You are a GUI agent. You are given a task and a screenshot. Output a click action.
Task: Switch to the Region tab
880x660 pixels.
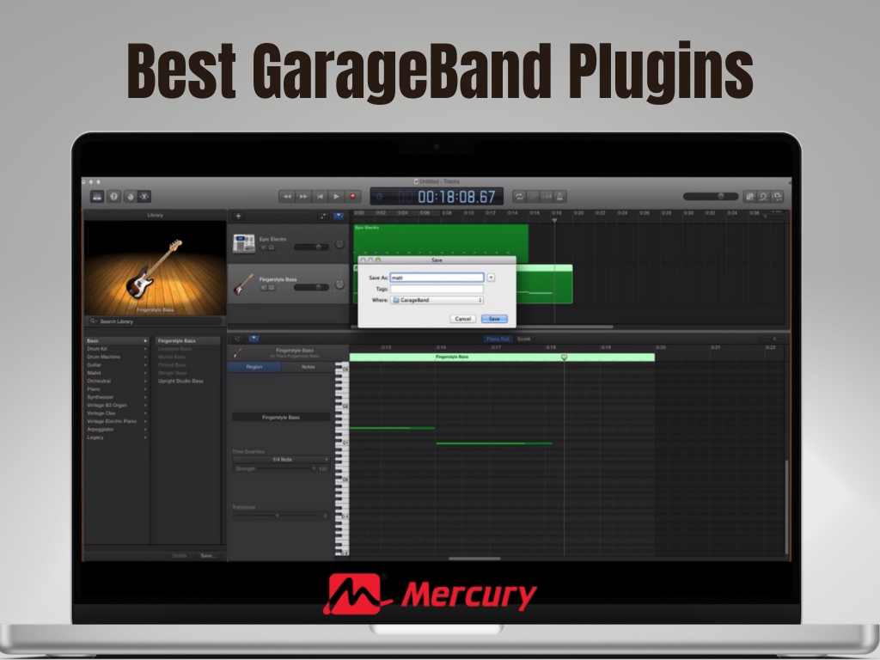point(254,366)
